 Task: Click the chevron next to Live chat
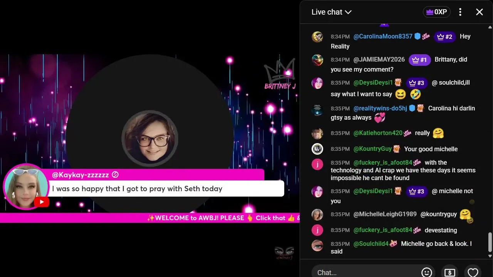(348, 12)
